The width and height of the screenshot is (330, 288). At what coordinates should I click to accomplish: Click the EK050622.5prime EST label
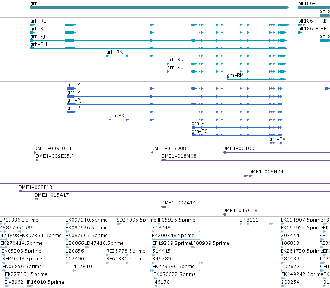point(175,275)
